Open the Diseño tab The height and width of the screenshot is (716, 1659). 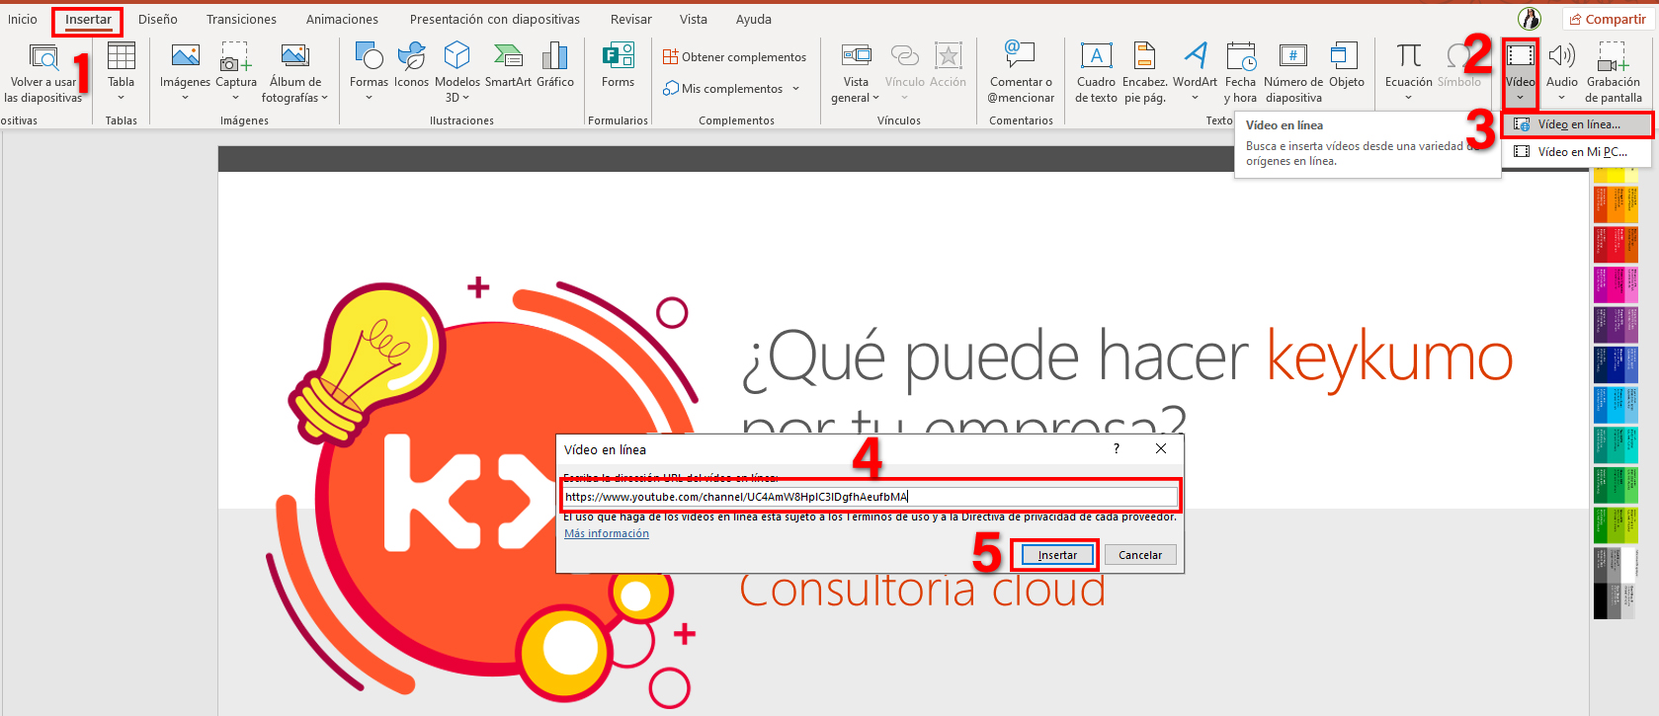pos(158,19)
